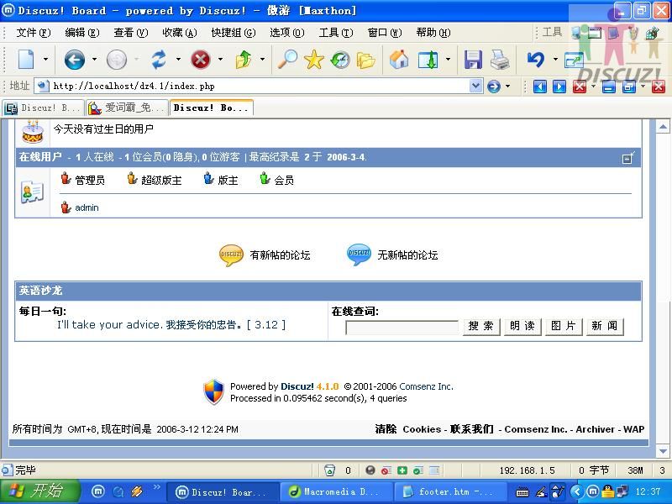Save page with the floppy disk icon

coord(473,59)
